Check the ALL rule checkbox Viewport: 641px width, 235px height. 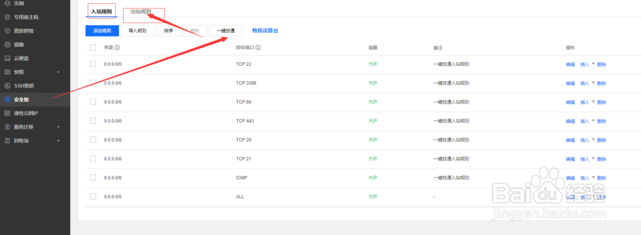(93, 196)
